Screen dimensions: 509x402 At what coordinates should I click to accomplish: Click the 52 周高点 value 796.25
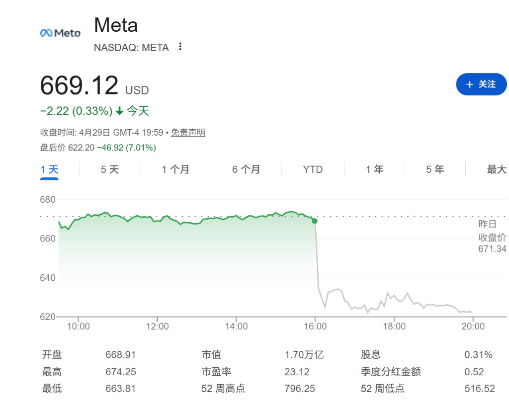(300, 389)
